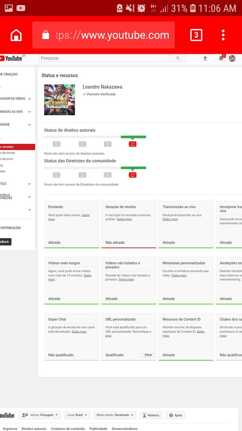This screenshot has height=431, width=242.
Task: Click the search magnifier button
Action: (x=178, y=58)
